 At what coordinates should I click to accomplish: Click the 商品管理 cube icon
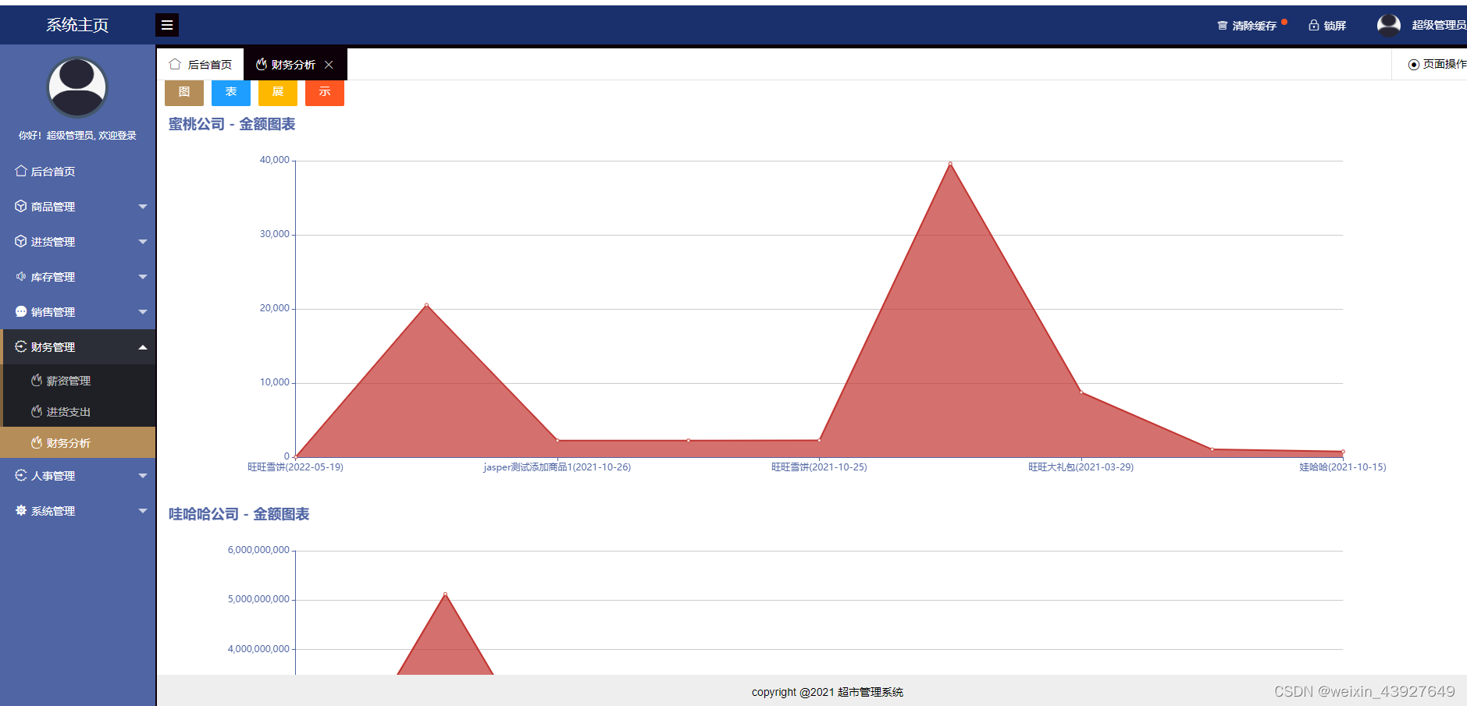[x=21, y=206]
